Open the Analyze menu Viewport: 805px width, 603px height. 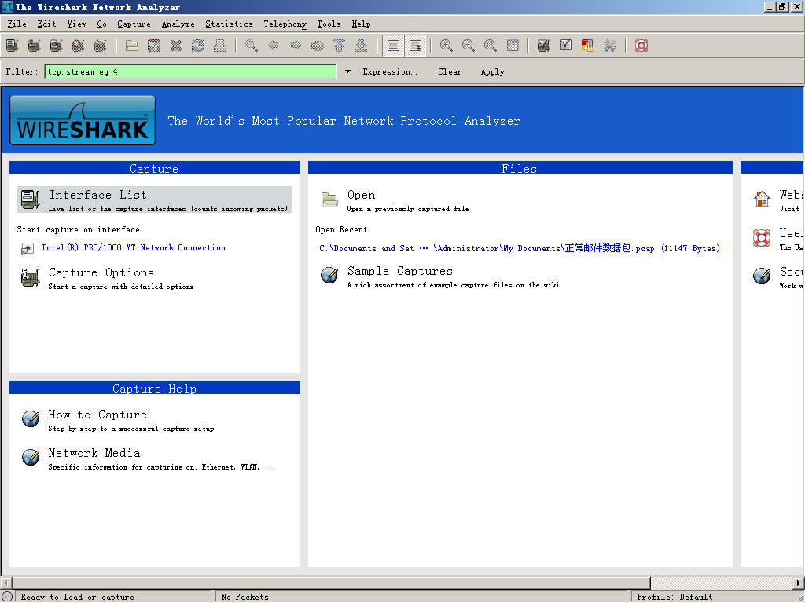pyautogui.click(x=178, y=24)
